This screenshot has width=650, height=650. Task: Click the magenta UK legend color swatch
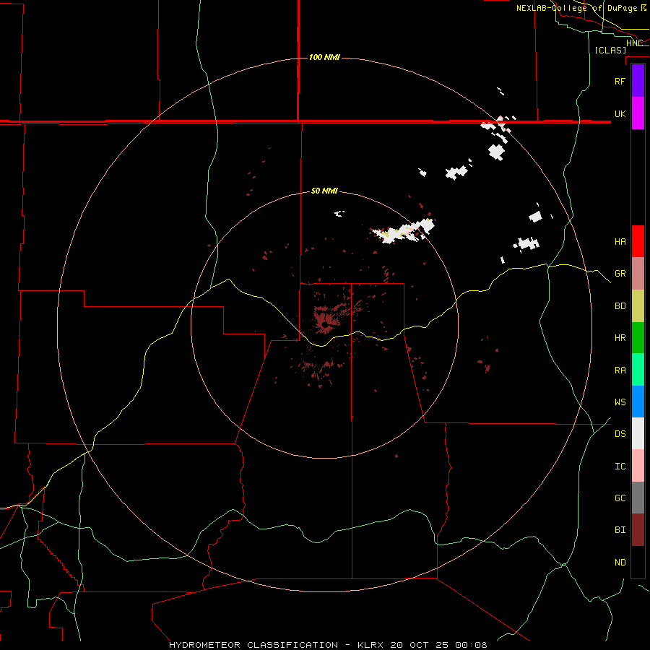tap(638, 113)
